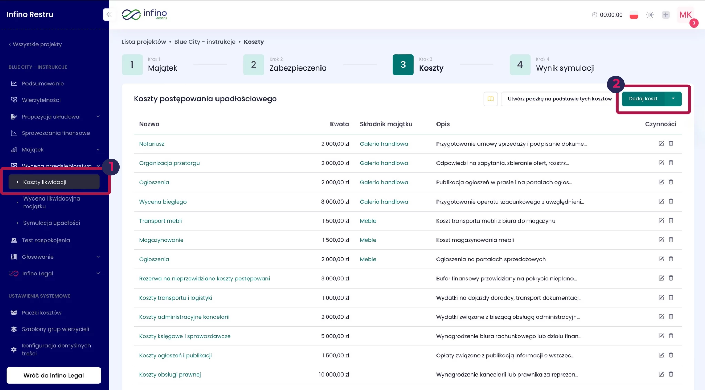The image size is (705, 390).
Task: Toggle light/dark theme sun icon
Action: pyautogui.click(x=650, y=15)
